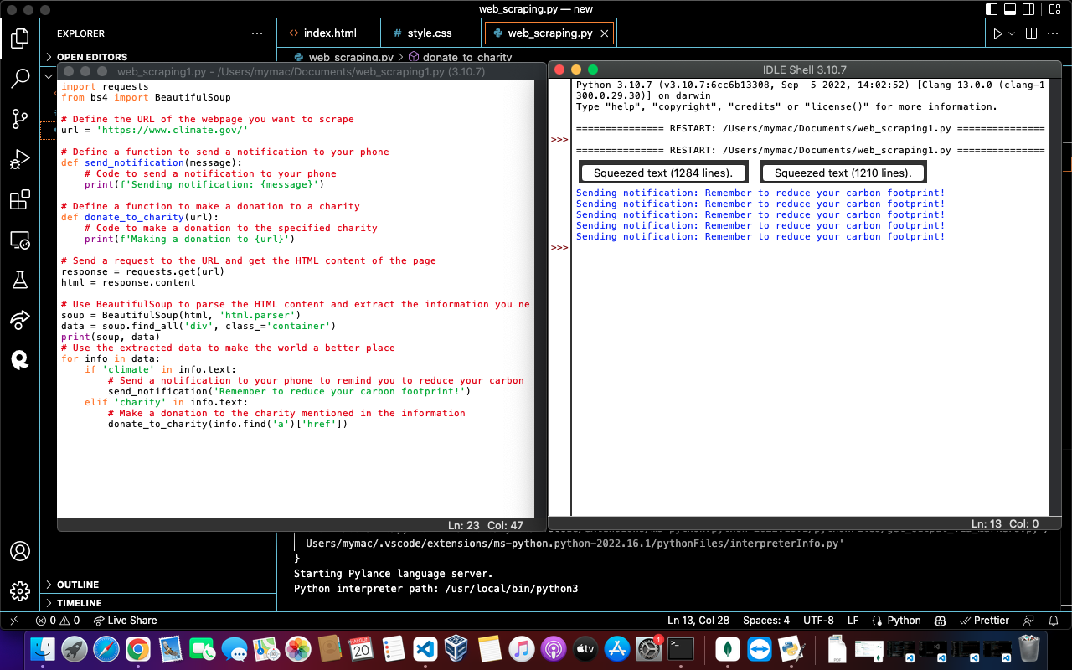Open Visual Studio Code from the dock
Viewport: 1072px width, 670px height.
click(426, 649)
